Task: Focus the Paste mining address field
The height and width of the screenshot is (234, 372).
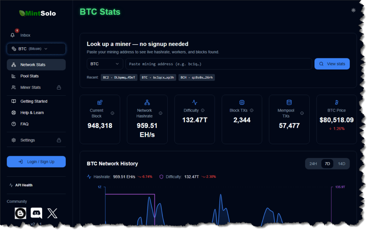Action: coord(219,64)
